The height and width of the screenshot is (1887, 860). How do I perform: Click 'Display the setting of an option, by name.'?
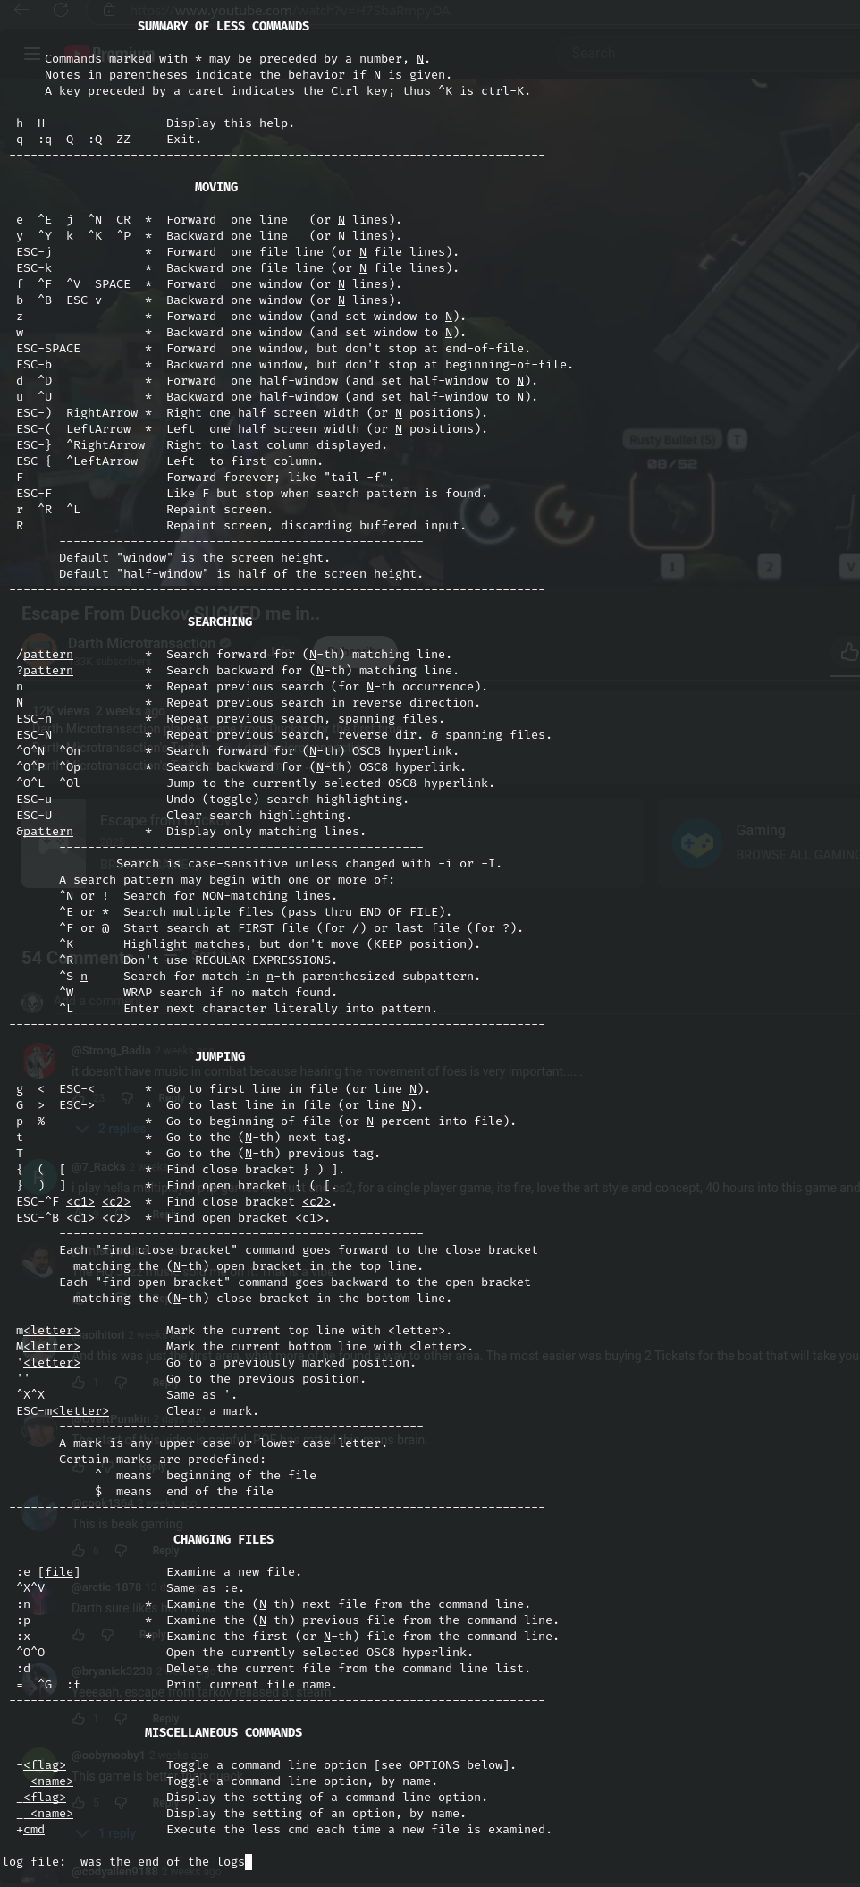point(316,1813)
